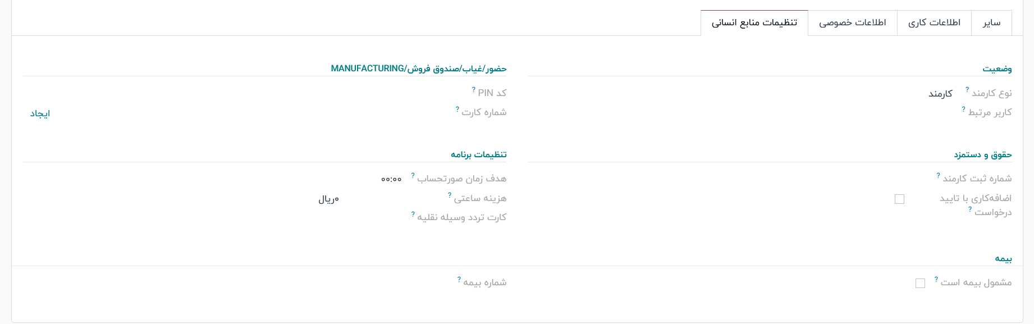Click the ایجاد link for card number
This screenshot has width=1034, height=324.
point(40,113)
